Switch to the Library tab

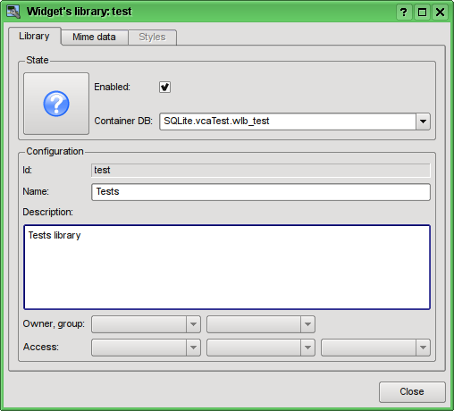point(35,36)
